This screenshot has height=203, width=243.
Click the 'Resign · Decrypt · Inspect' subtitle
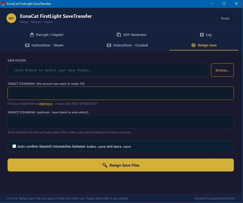tap(36, 22)
